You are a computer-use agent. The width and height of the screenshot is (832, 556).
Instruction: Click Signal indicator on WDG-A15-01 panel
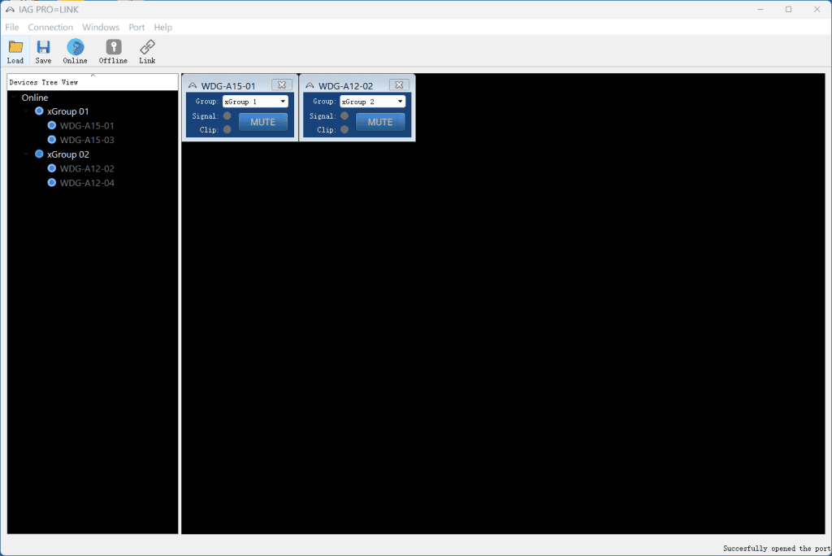pyautogui.click(x=227, y=115)
